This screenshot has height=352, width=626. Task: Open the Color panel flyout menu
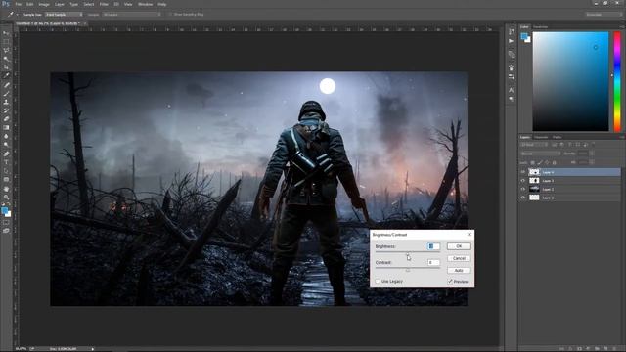(x=622, y=26)
